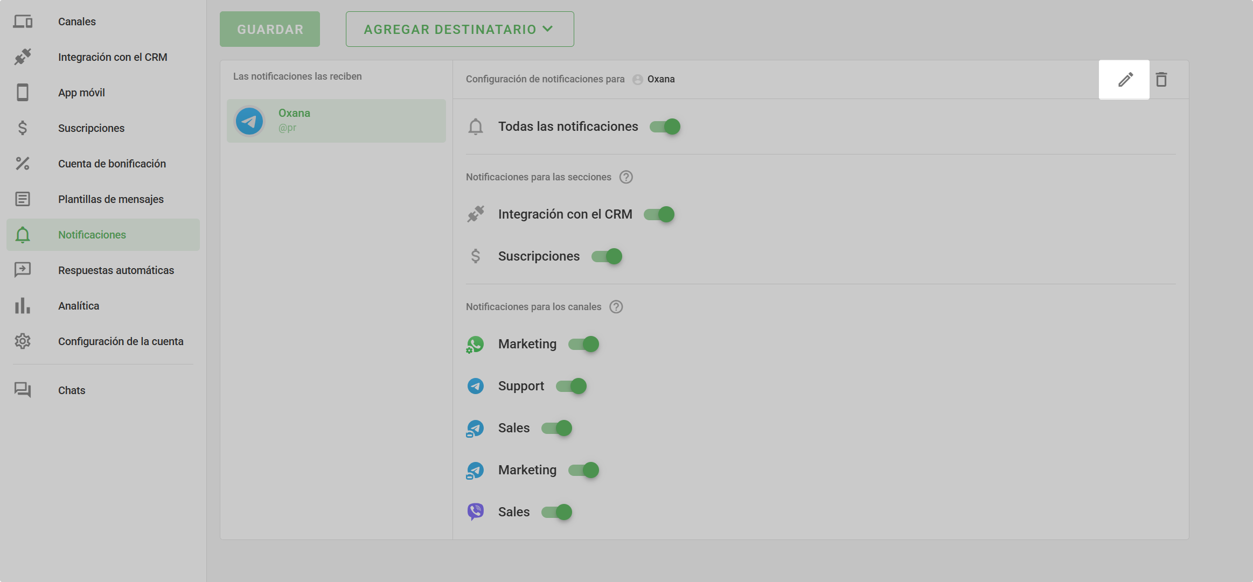Viewport: 1253px width, 582px height.
Task: Click the reply bubble icon for Respuestas automáticas
Action: 23,270
